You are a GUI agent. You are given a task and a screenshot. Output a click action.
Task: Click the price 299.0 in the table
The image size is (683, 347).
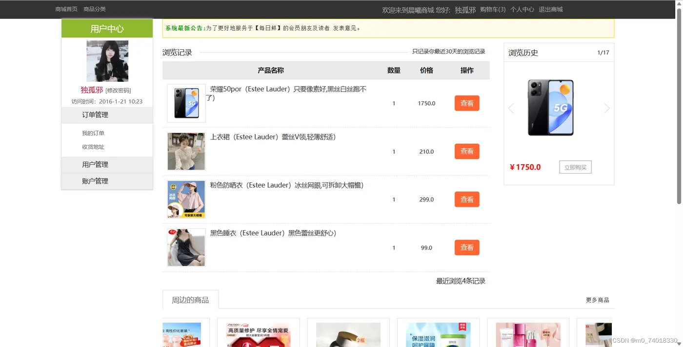[426, 199]
